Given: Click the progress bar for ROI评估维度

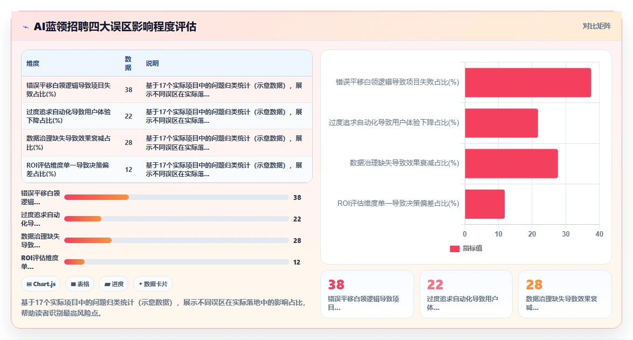Looking at the screenshot, I should click(176, 262).
